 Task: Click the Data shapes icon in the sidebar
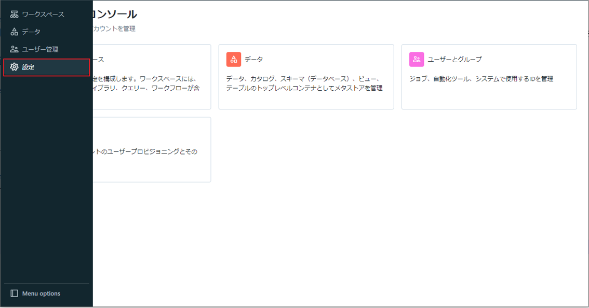[14, 32]
